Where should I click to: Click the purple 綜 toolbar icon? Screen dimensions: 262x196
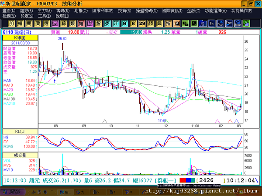point(90,24)
